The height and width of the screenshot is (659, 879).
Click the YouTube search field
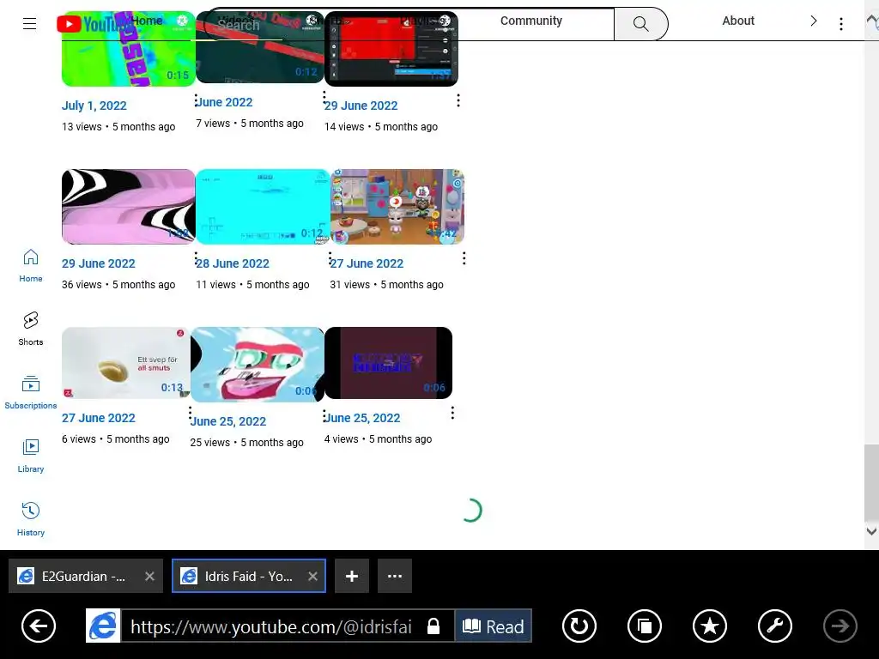click(x=409, y=24)
